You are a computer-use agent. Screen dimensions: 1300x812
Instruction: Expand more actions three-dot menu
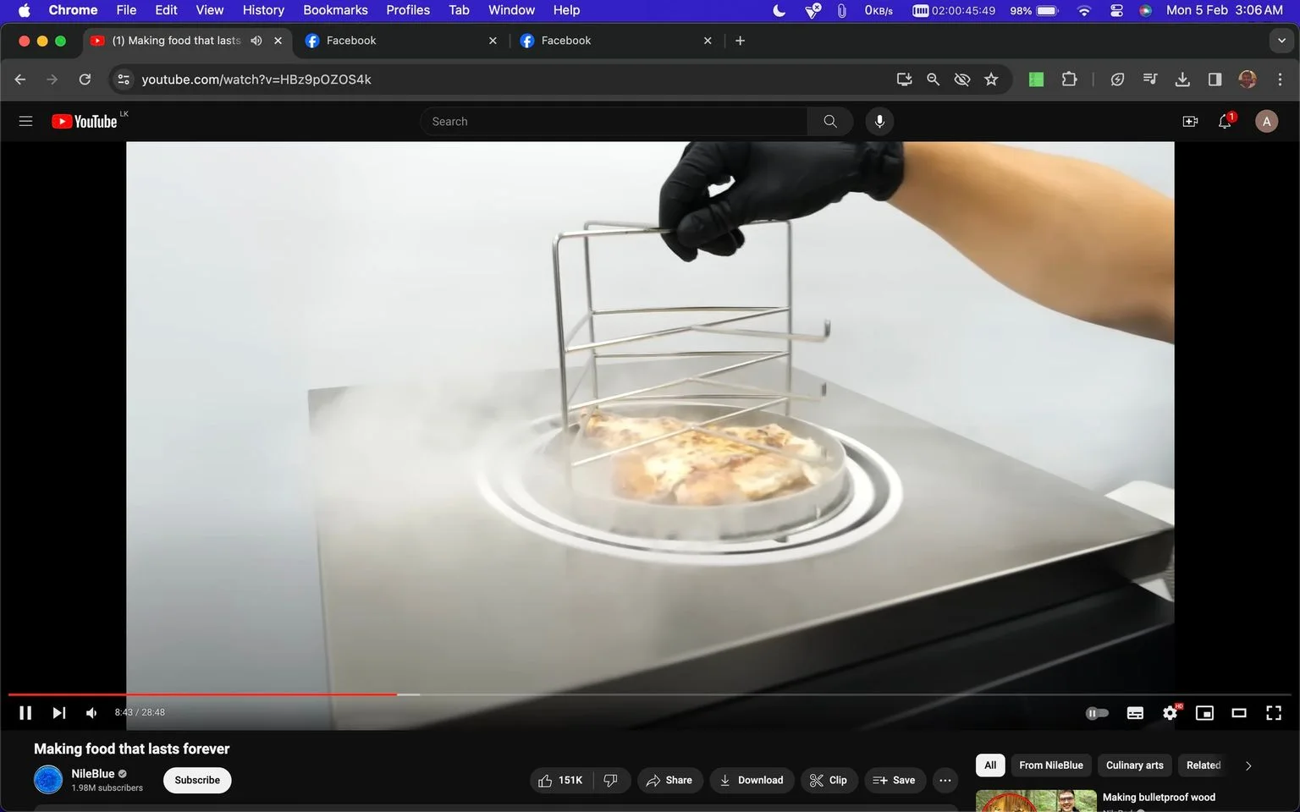click(x=945, y=780)
